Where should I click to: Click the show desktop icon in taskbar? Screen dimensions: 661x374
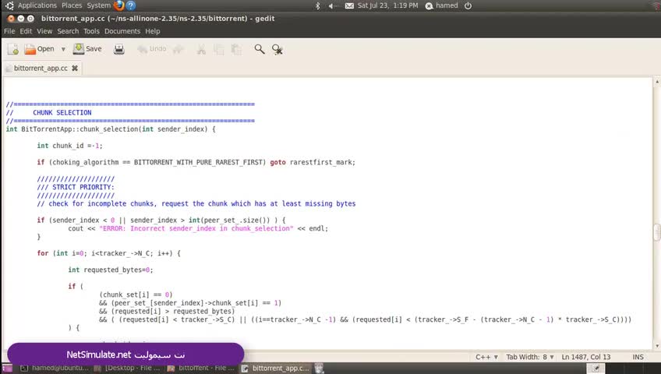coord(7,368)
